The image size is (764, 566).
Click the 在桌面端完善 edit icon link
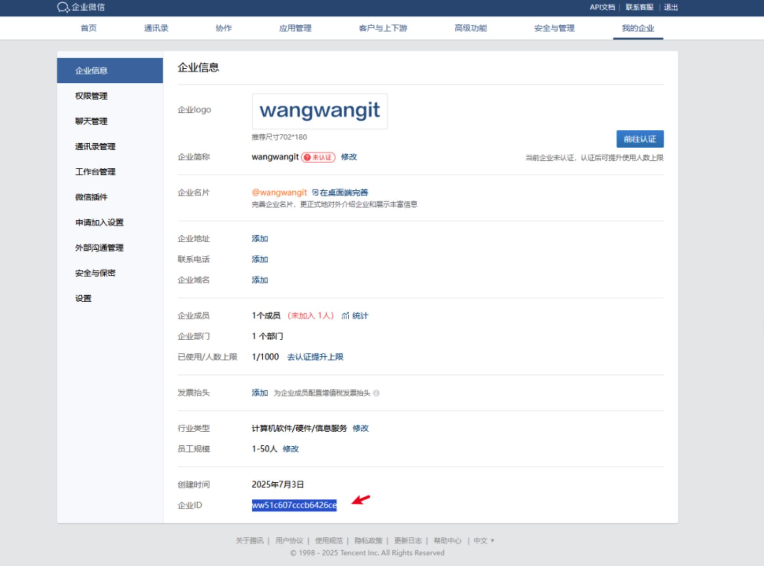(x=315, y=192)
